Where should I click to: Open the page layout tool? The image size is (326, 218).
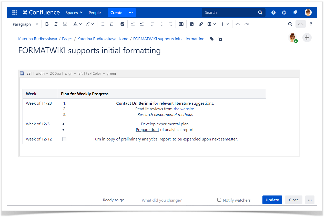tap(181, 24)
